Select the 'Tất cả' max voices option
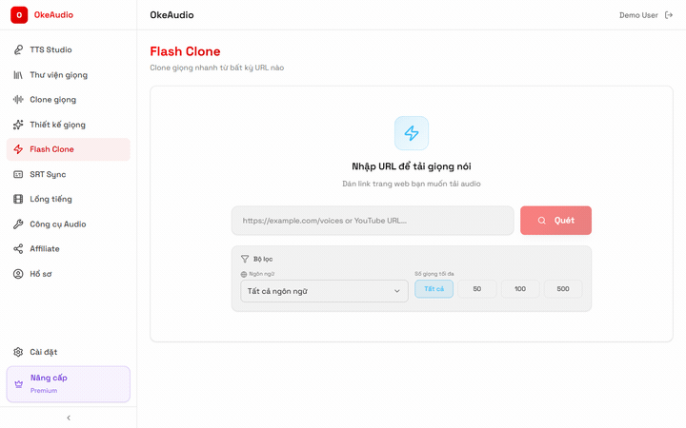This screenshot has height=428, width=686. [434, 289]
